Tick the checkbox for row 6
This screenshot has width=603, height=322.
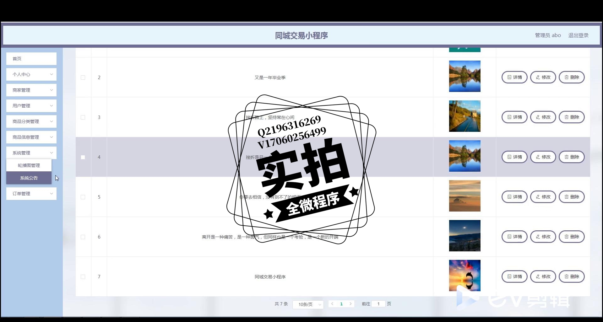(83, 237)
